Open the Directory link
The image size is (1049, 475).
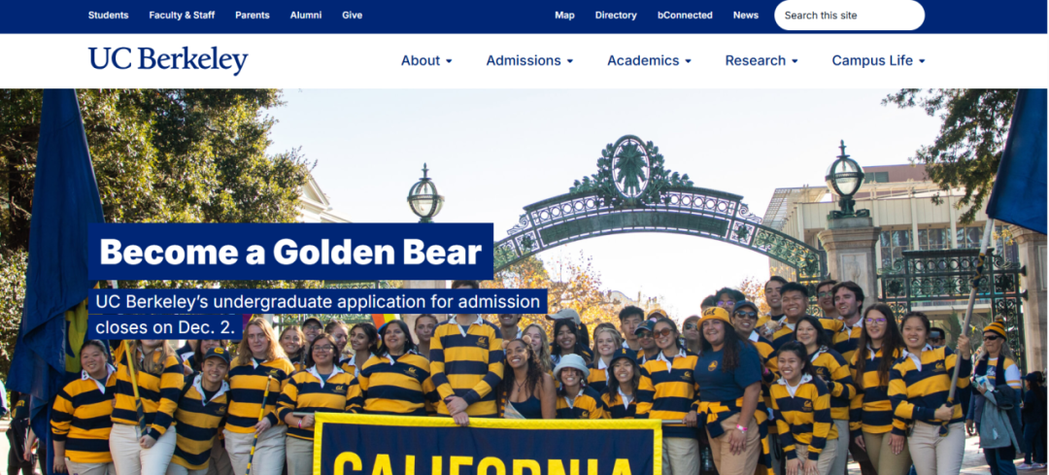(x=616, y=15)
